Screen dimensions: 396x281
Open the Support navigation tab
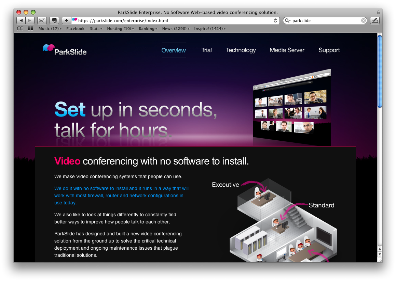329,50
